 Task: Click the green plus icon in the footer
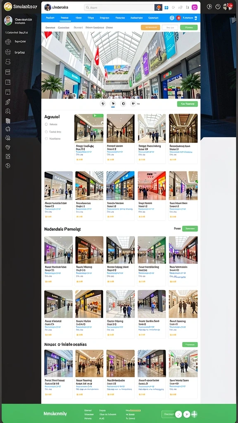pos(194,414)
